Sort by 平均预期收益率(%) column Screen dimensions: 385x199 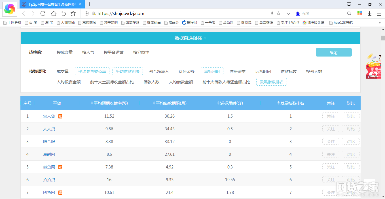point(109,103)
